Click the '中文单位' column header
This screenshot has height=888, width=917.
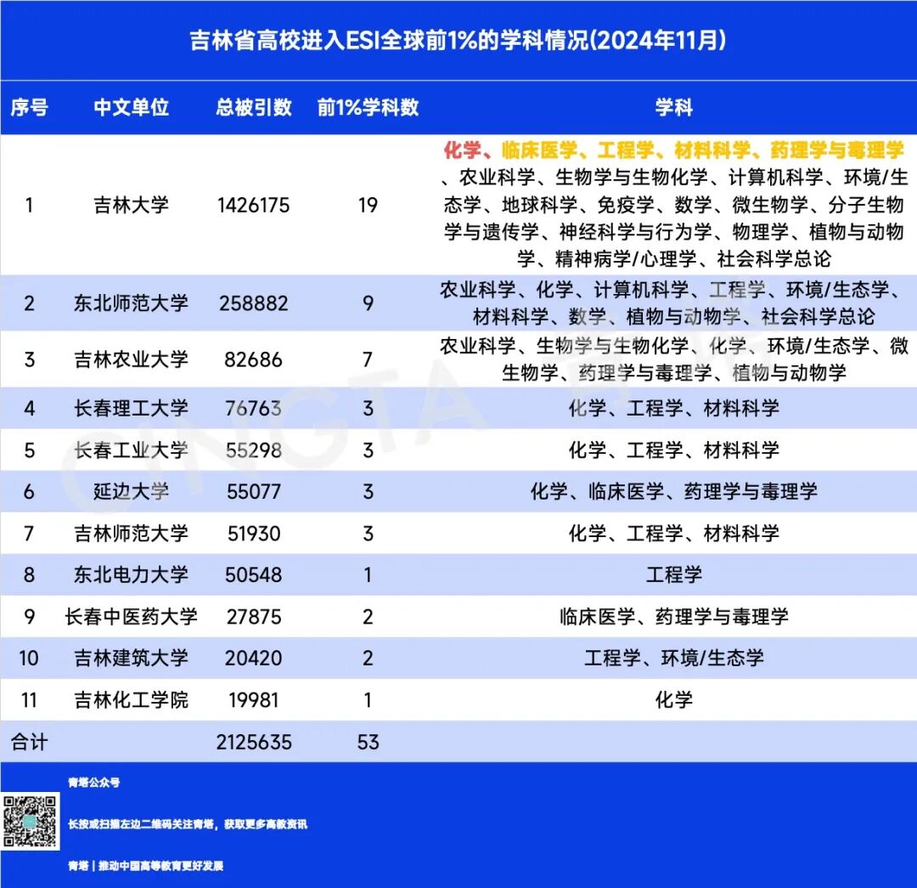click(x=132, y=108)
